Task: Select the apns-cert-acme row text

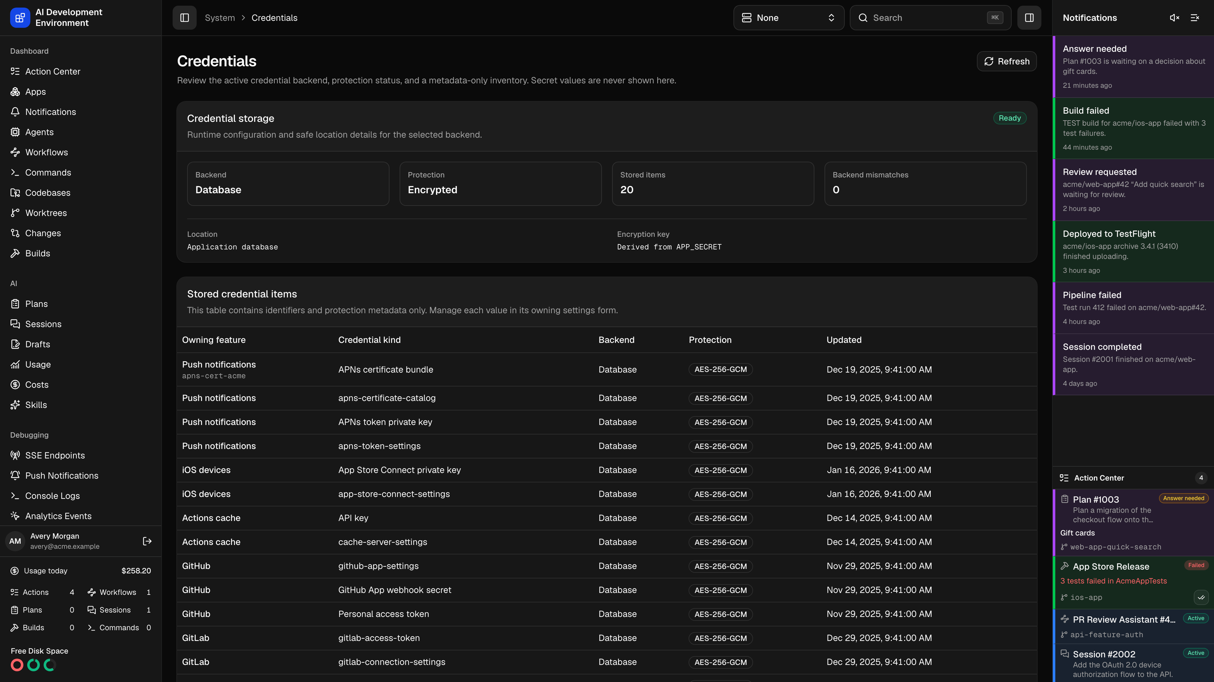Action: pyautogui.click(x=213, y=376)
